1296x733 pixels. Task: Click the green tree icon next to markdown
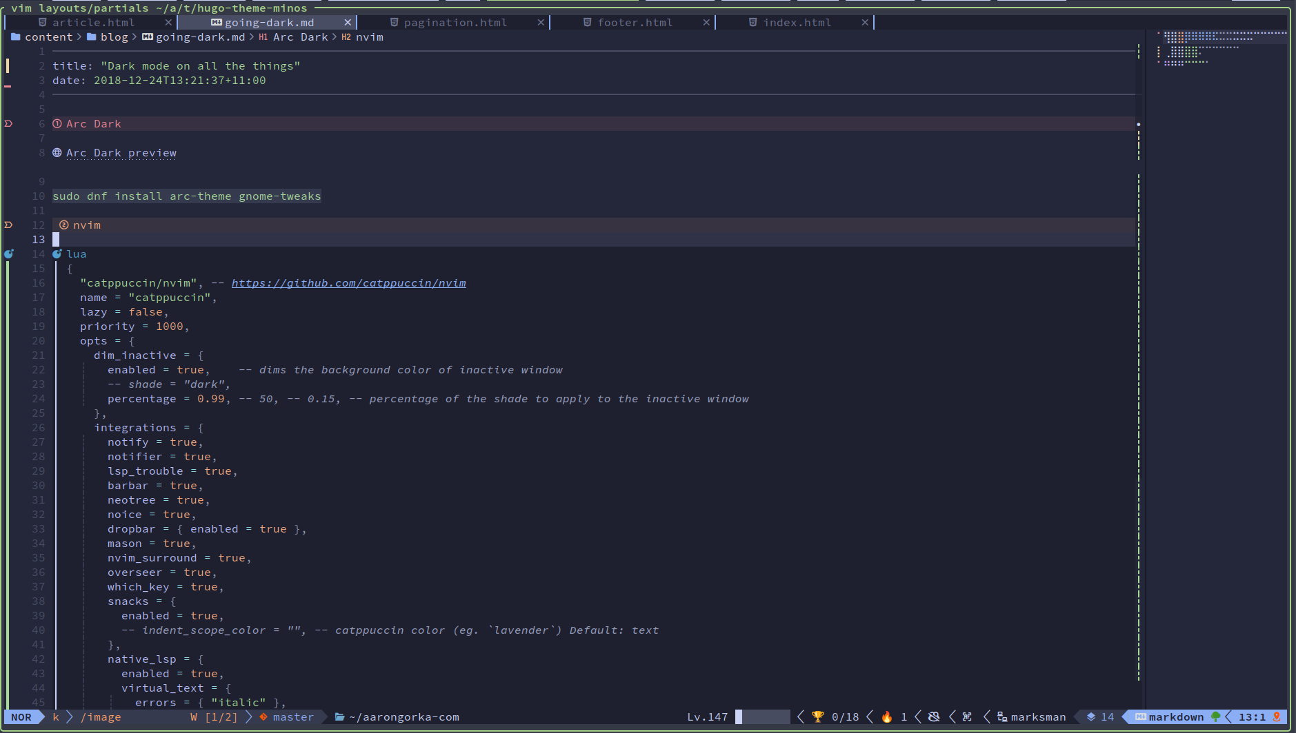click(1217, 716)
